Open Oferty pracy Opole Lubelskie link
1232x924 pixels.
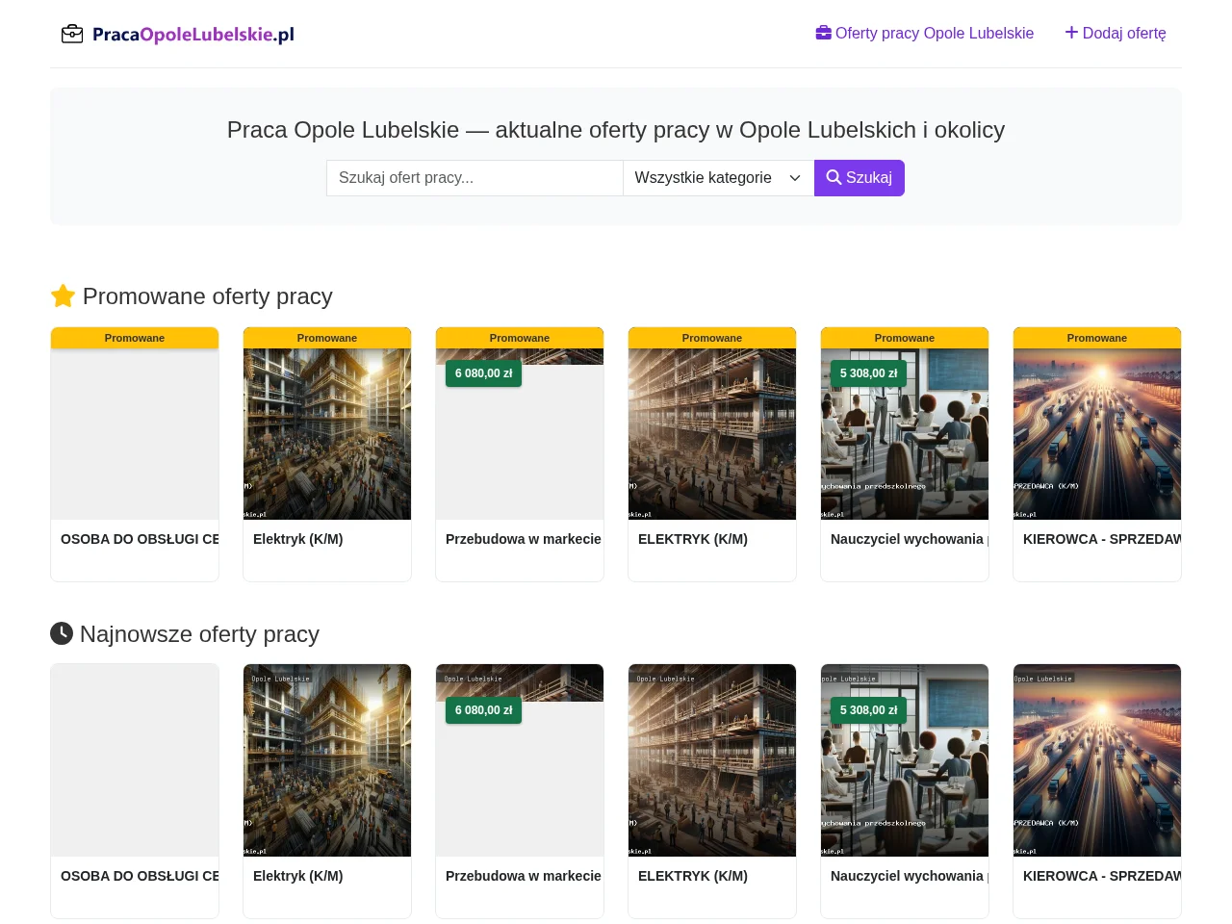click(924, 33)
